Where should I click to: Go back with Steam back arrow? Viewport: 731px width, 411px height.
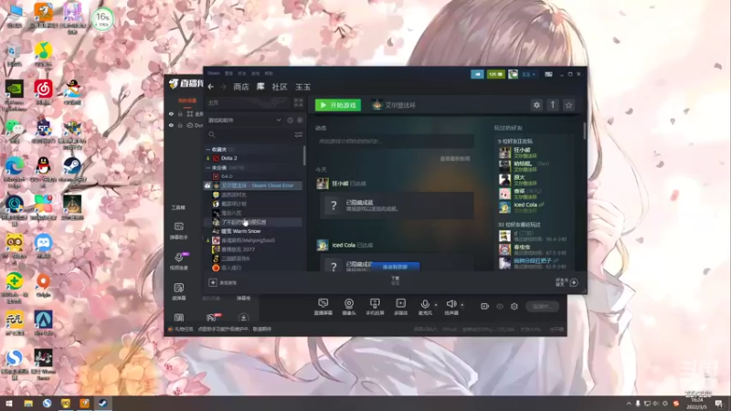[x=211, y=87]
